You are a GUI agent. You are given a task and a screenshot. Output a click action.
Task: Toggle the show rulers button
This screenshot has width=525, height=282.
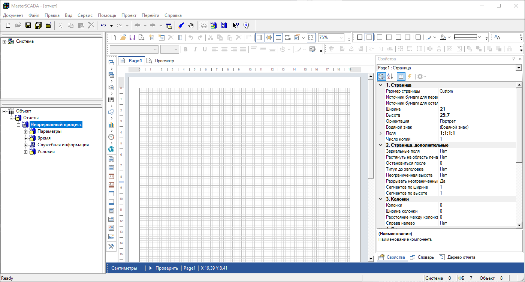pyautogui.click(x=311, y=37)
